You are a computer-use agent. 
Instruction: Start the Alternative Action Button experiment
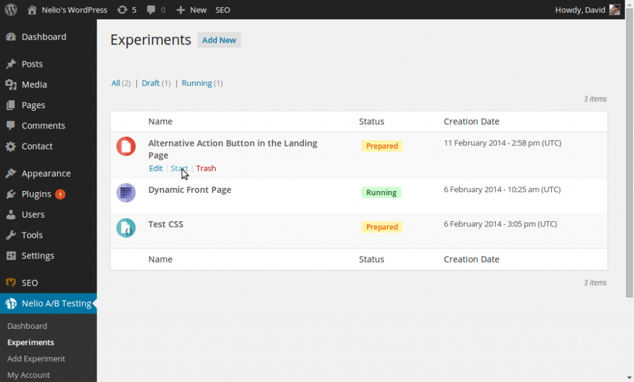pyautogui.click(x=179, y=168)
